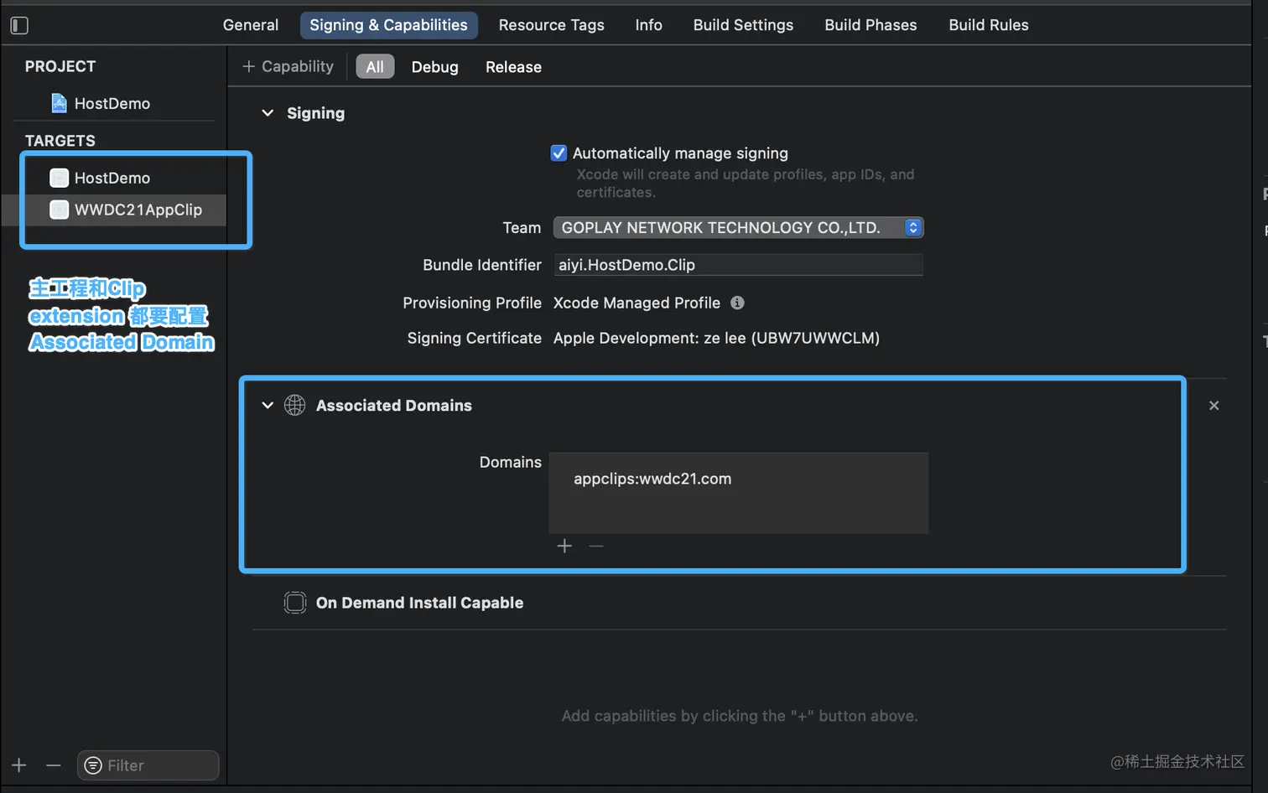Viewport: 1268px width, 793px height.
Task: Select the Release configuration filter
Action: click(513, 67)
